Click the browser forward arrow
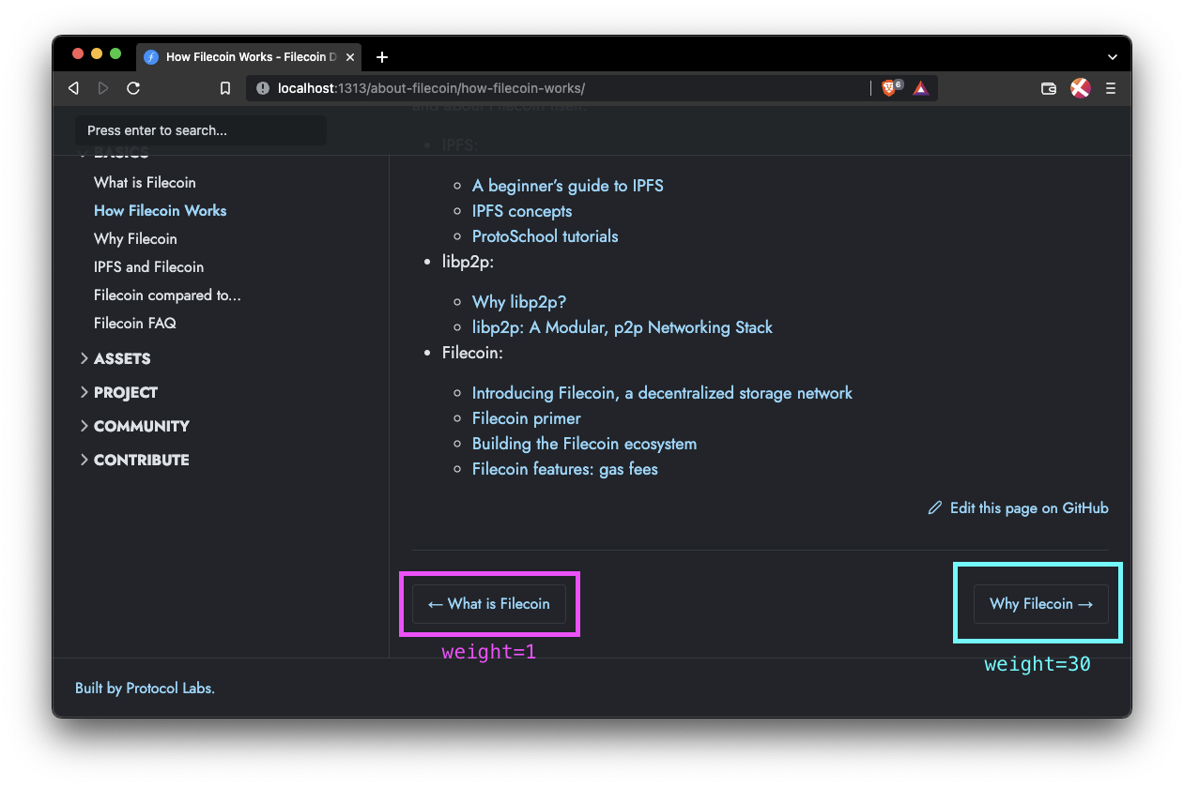The width and height of the screenshot is (1184, 787). 103,88
